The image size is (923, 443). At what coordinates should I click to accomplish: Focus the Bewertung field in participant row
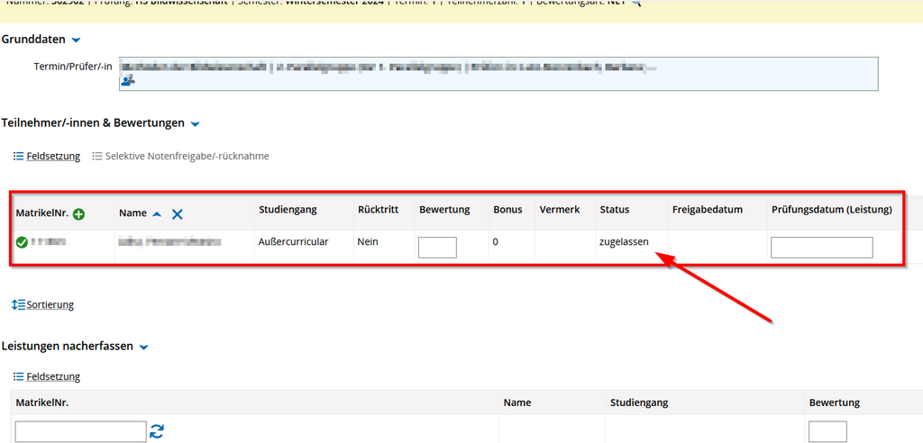(437, 248)
